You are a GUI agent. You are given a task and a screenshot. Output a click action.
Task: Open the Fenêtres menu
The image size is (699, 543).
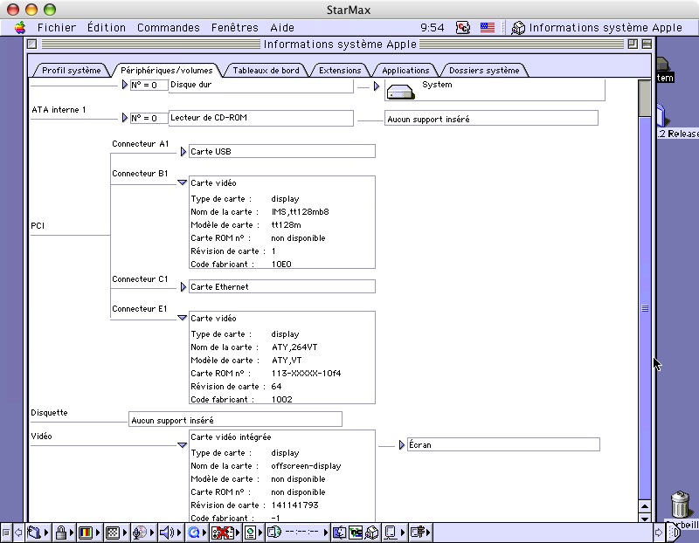click(234, 28)
